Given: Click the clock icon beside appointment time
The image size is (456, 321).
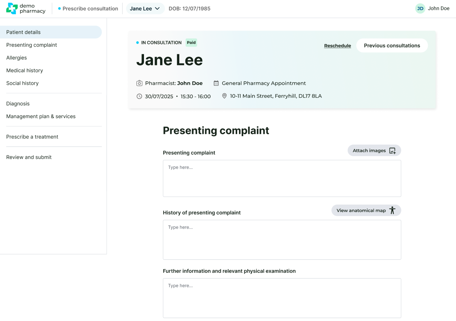Looking at the screenshot, I should click(139, 96).
